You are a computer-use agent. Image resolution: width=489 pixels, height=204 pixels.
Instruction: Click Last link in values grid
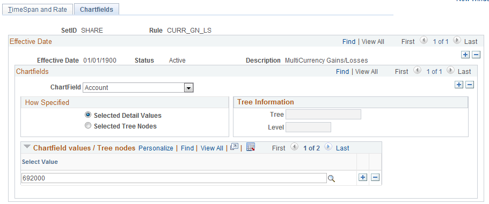click(x=342, y=148)
